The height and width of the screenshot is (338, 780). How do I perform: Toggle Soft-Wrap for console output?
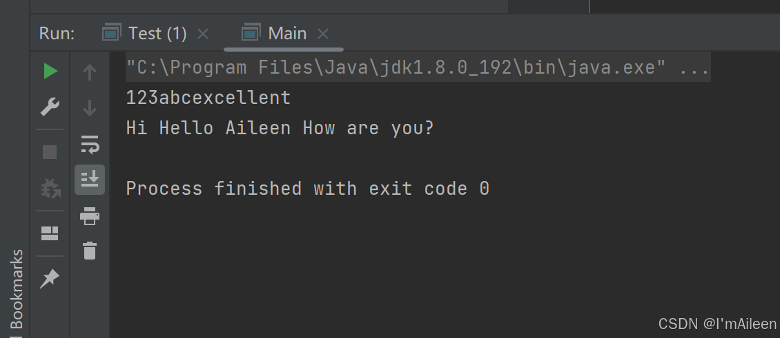[90, 144]
